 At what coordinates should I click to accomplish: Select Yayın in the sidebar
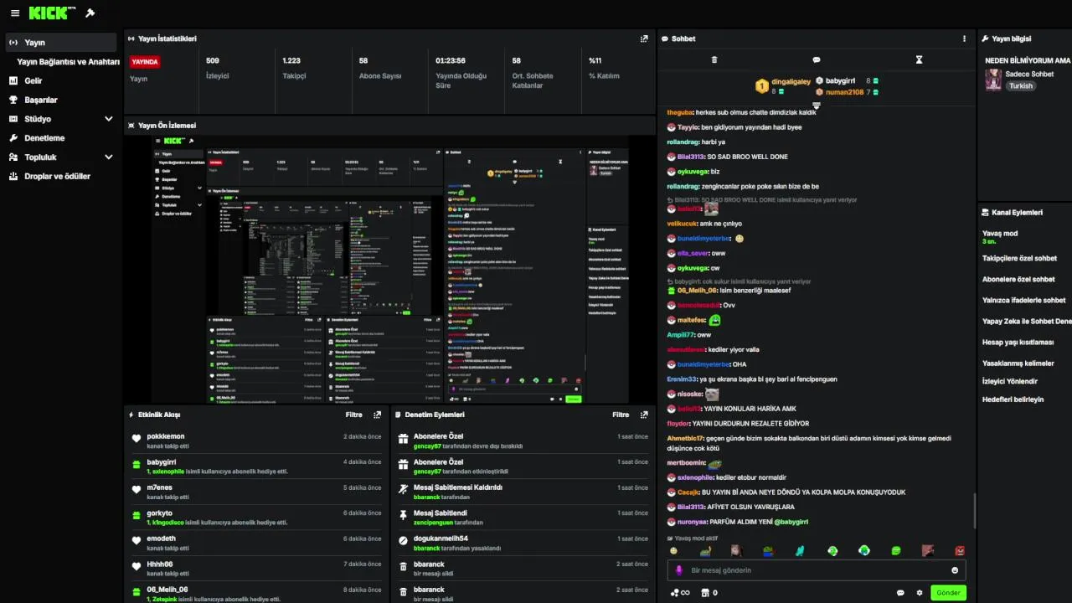[61, 43]
